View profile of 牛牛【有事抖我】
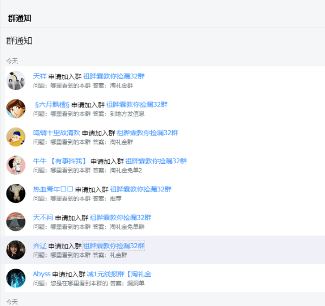The image size is (325, 306). [x=61, y=161]
